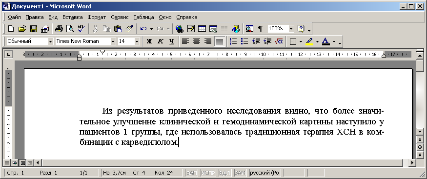This screenshot has height=179, width=427.
Task: Paste from clipboard
Action: 118,28
